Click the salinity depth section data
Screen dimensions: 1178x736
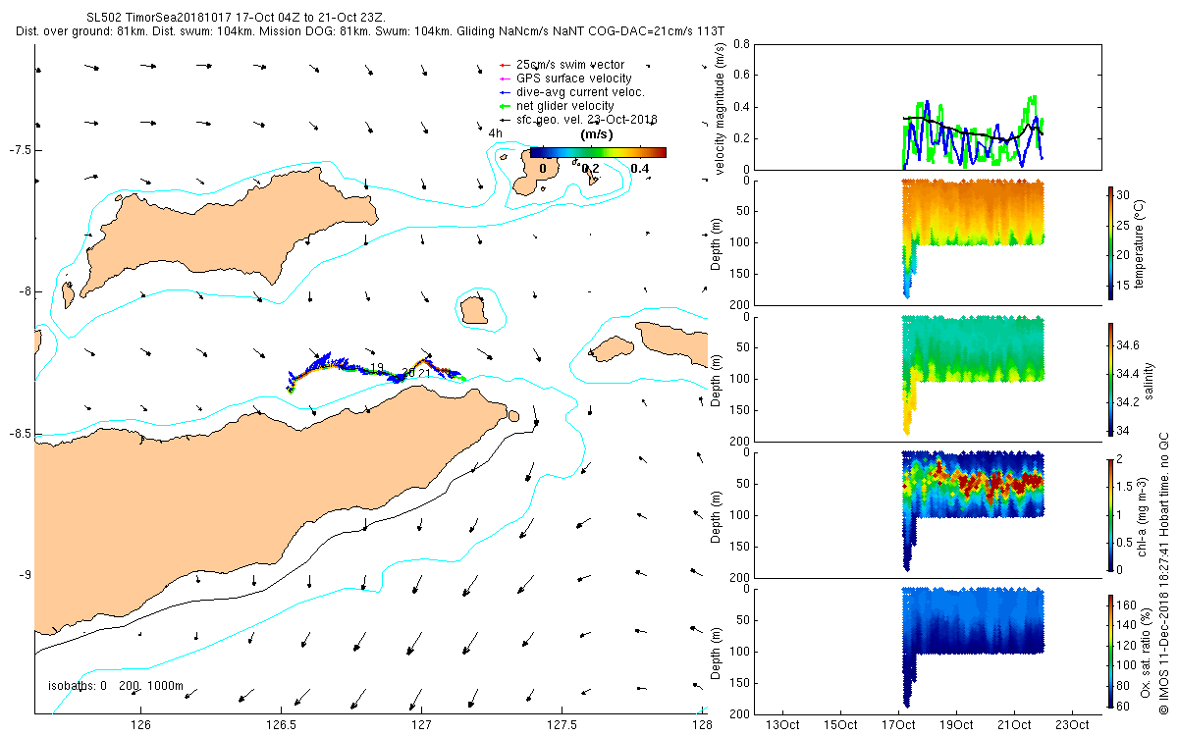[974, 348]
